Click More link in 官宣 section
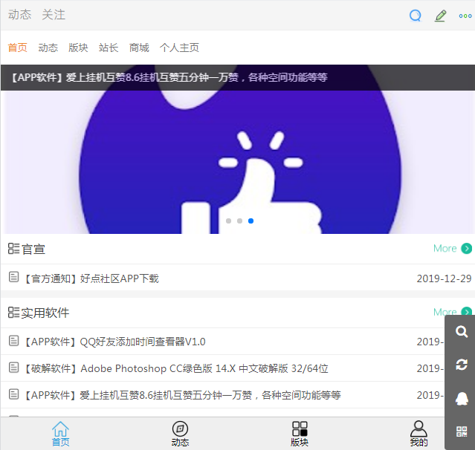475x450 pixels. (445, 249)
